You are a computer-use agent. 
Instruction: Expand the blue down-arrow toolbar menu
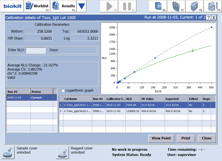point(82,6)
